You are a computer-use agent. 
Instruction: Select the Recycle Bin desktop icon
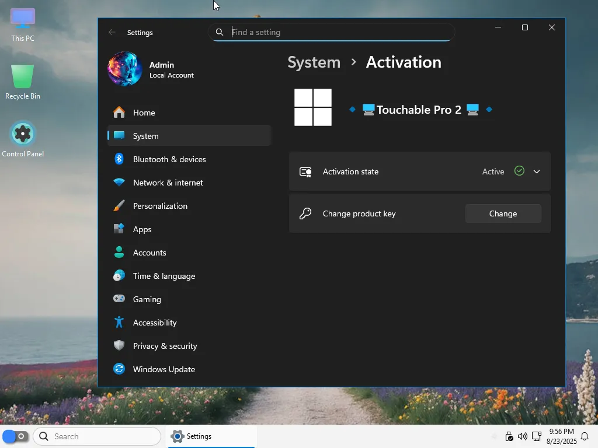tap(23, 82)
